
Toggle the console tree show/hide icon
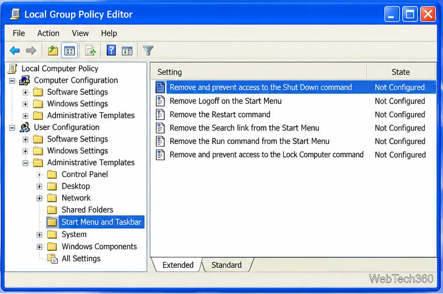pos(69,51)
